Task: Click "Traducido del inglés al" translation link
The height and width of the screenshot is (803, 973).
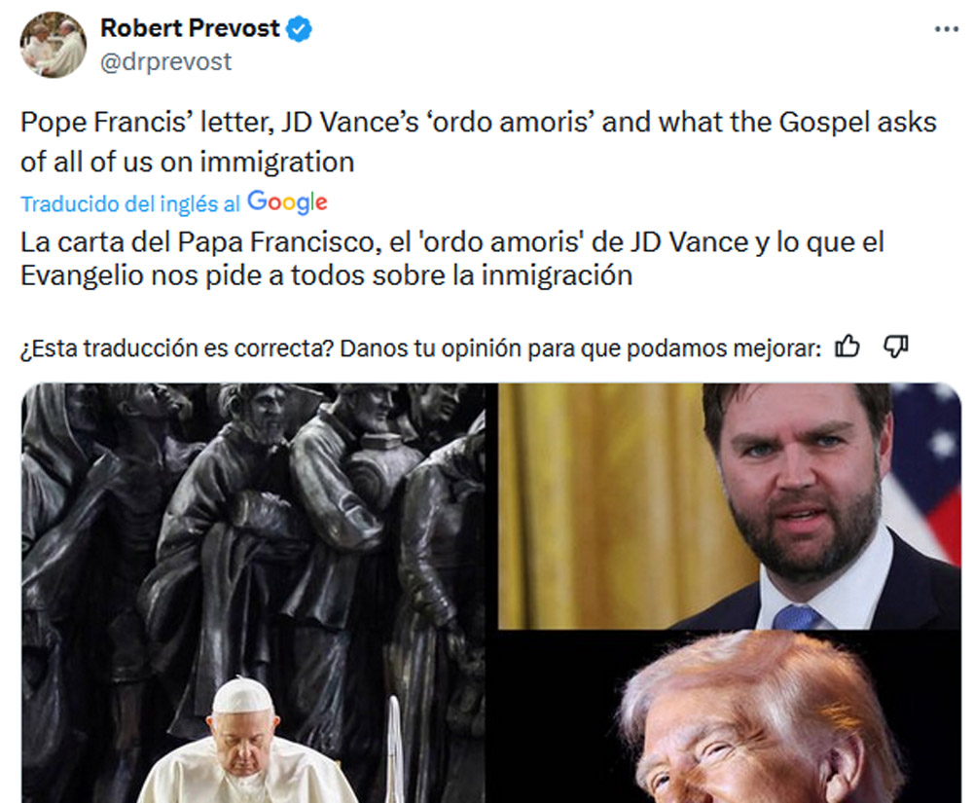Action: coord(130,204)
